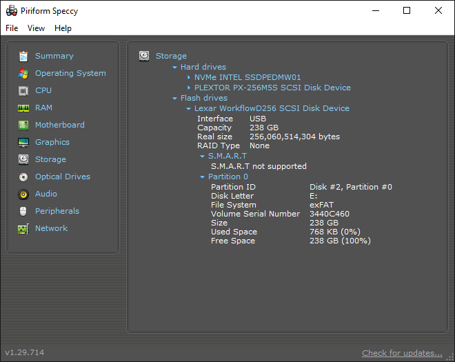Collapse the Hard drives section

(x=175, y=67)
